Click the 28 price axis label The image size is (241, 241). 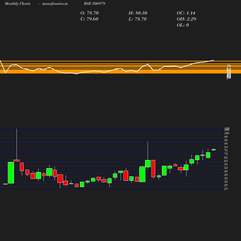[226, 185]
